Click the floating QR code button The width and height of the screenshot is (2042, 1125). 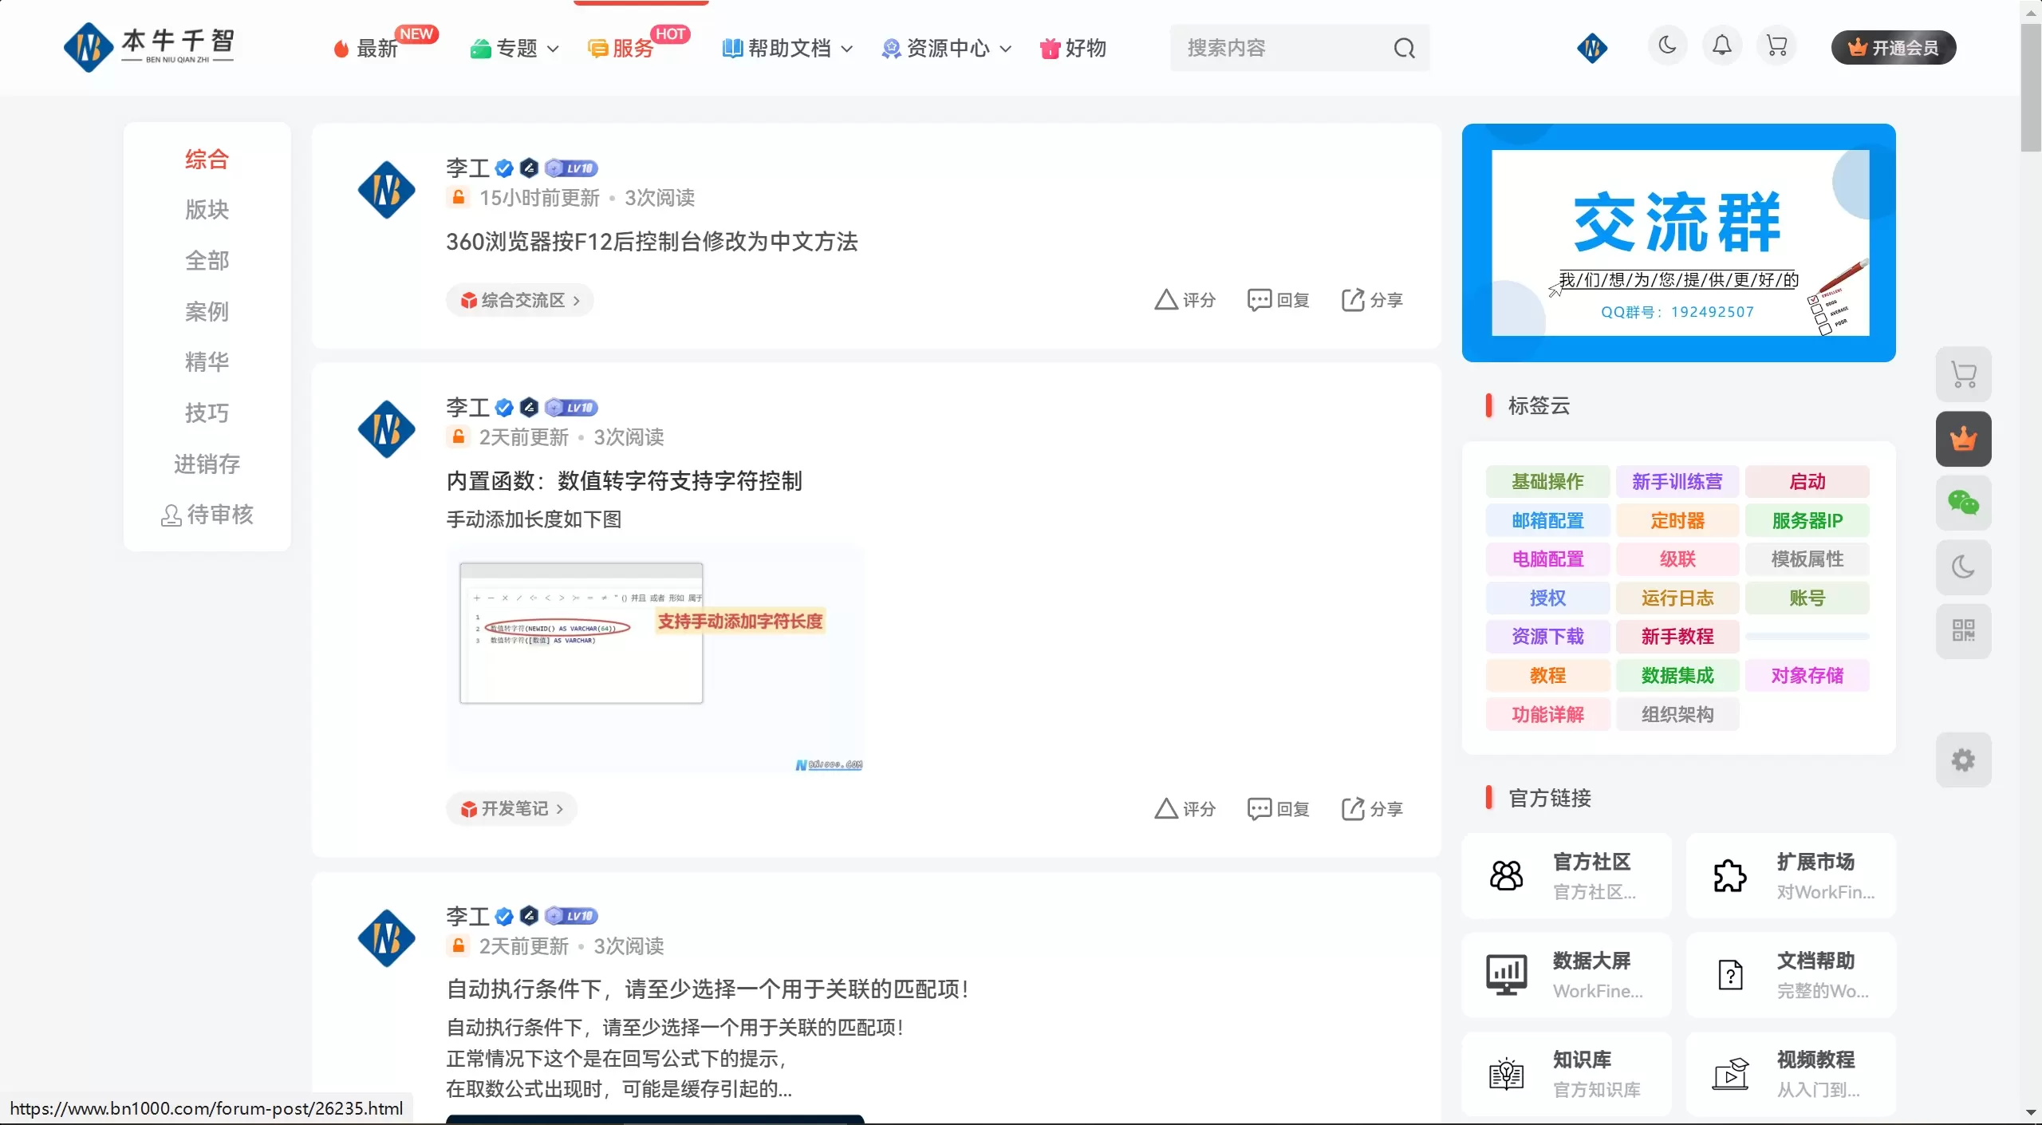click(x=1963, y=631)
